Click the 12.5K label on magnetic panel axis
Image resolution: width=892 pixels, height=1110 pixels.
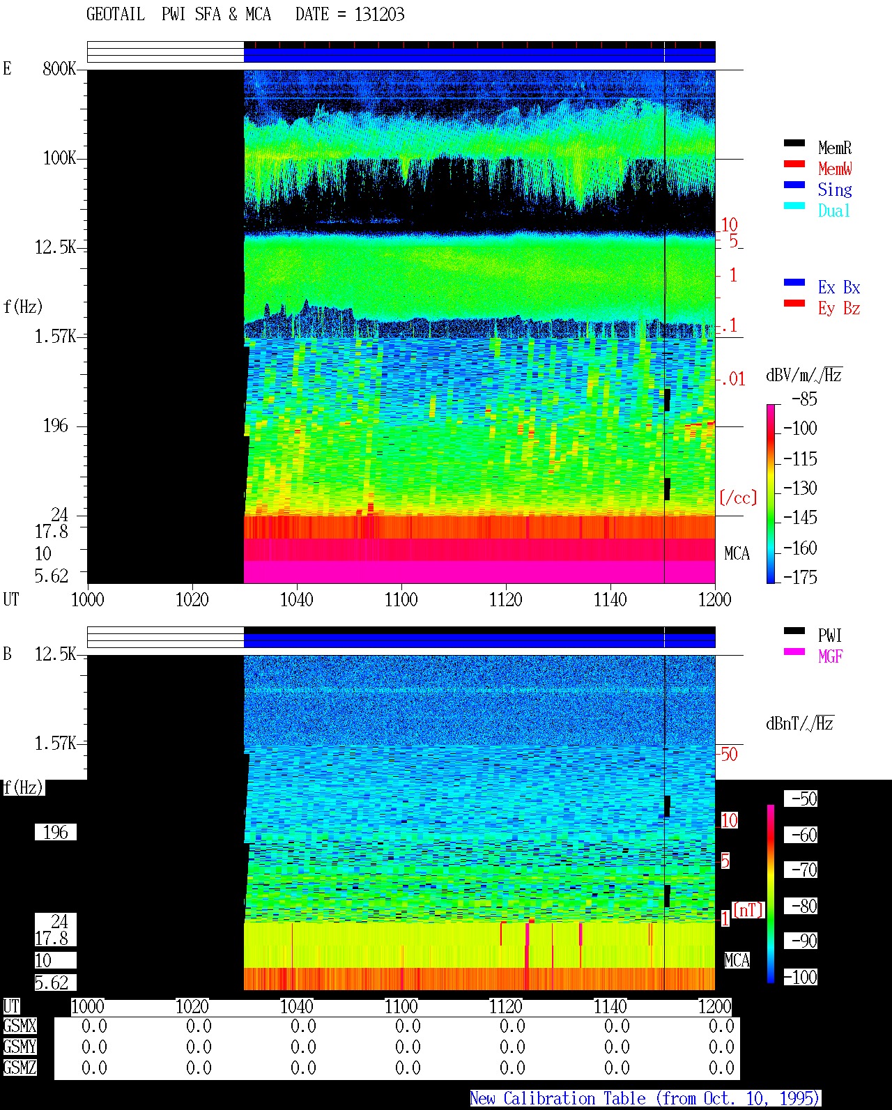tap(56, 654)
